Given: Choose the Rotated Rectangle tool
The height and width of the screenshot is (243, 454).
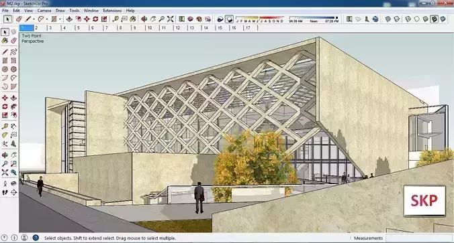Looking at the screenshot, I should [13, 61].
